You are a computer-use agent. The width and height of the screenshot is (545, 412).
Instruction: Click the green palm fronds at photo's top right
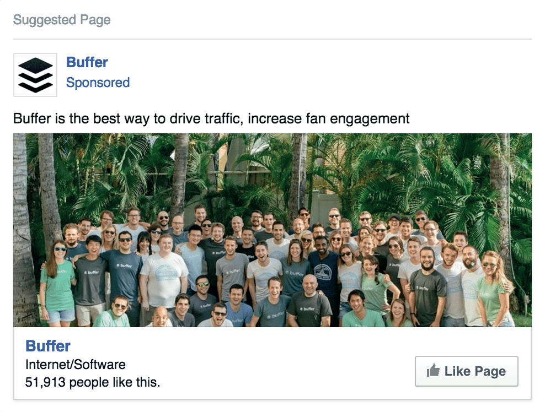(x=485, y=165)
